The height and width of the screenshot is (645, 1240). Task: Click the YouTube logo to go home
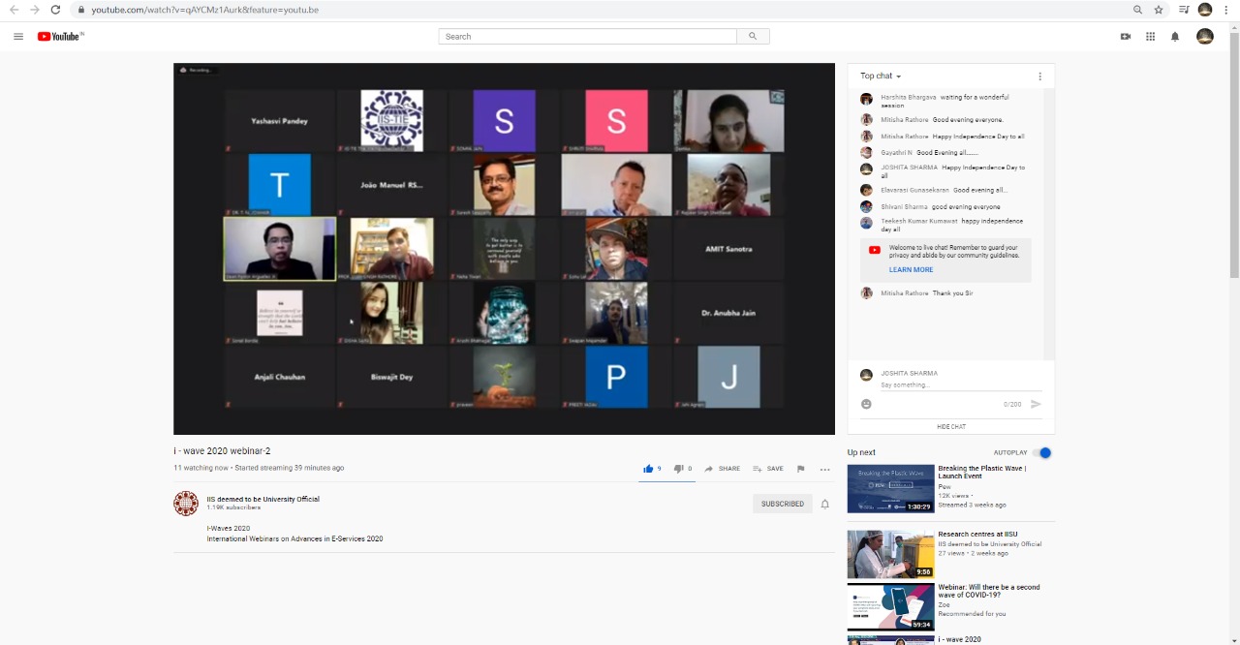60,37
